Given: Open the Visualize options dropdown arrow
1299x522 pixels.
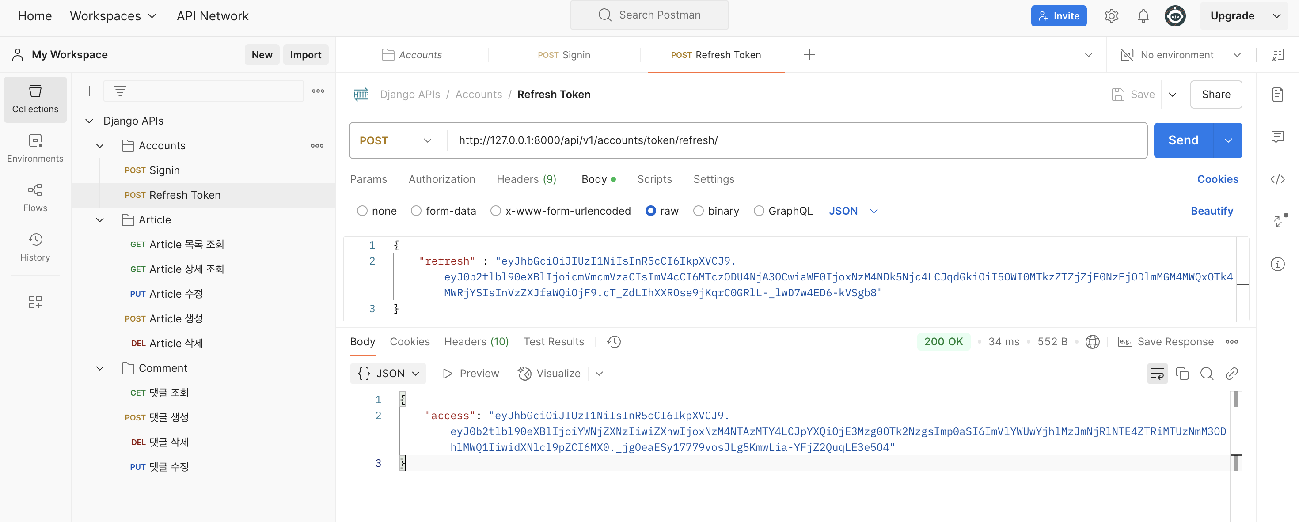Looking at the screenshot, I should 599,373.
